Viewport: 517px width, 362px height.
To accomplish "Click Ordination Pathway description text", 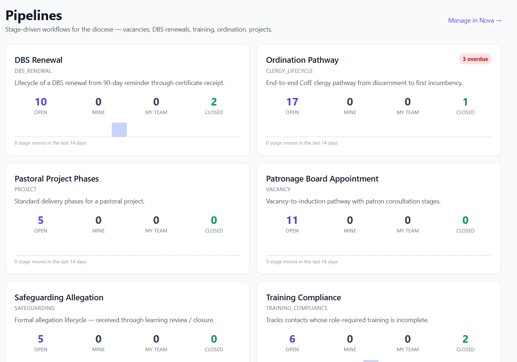I will (x=364, y=83).
